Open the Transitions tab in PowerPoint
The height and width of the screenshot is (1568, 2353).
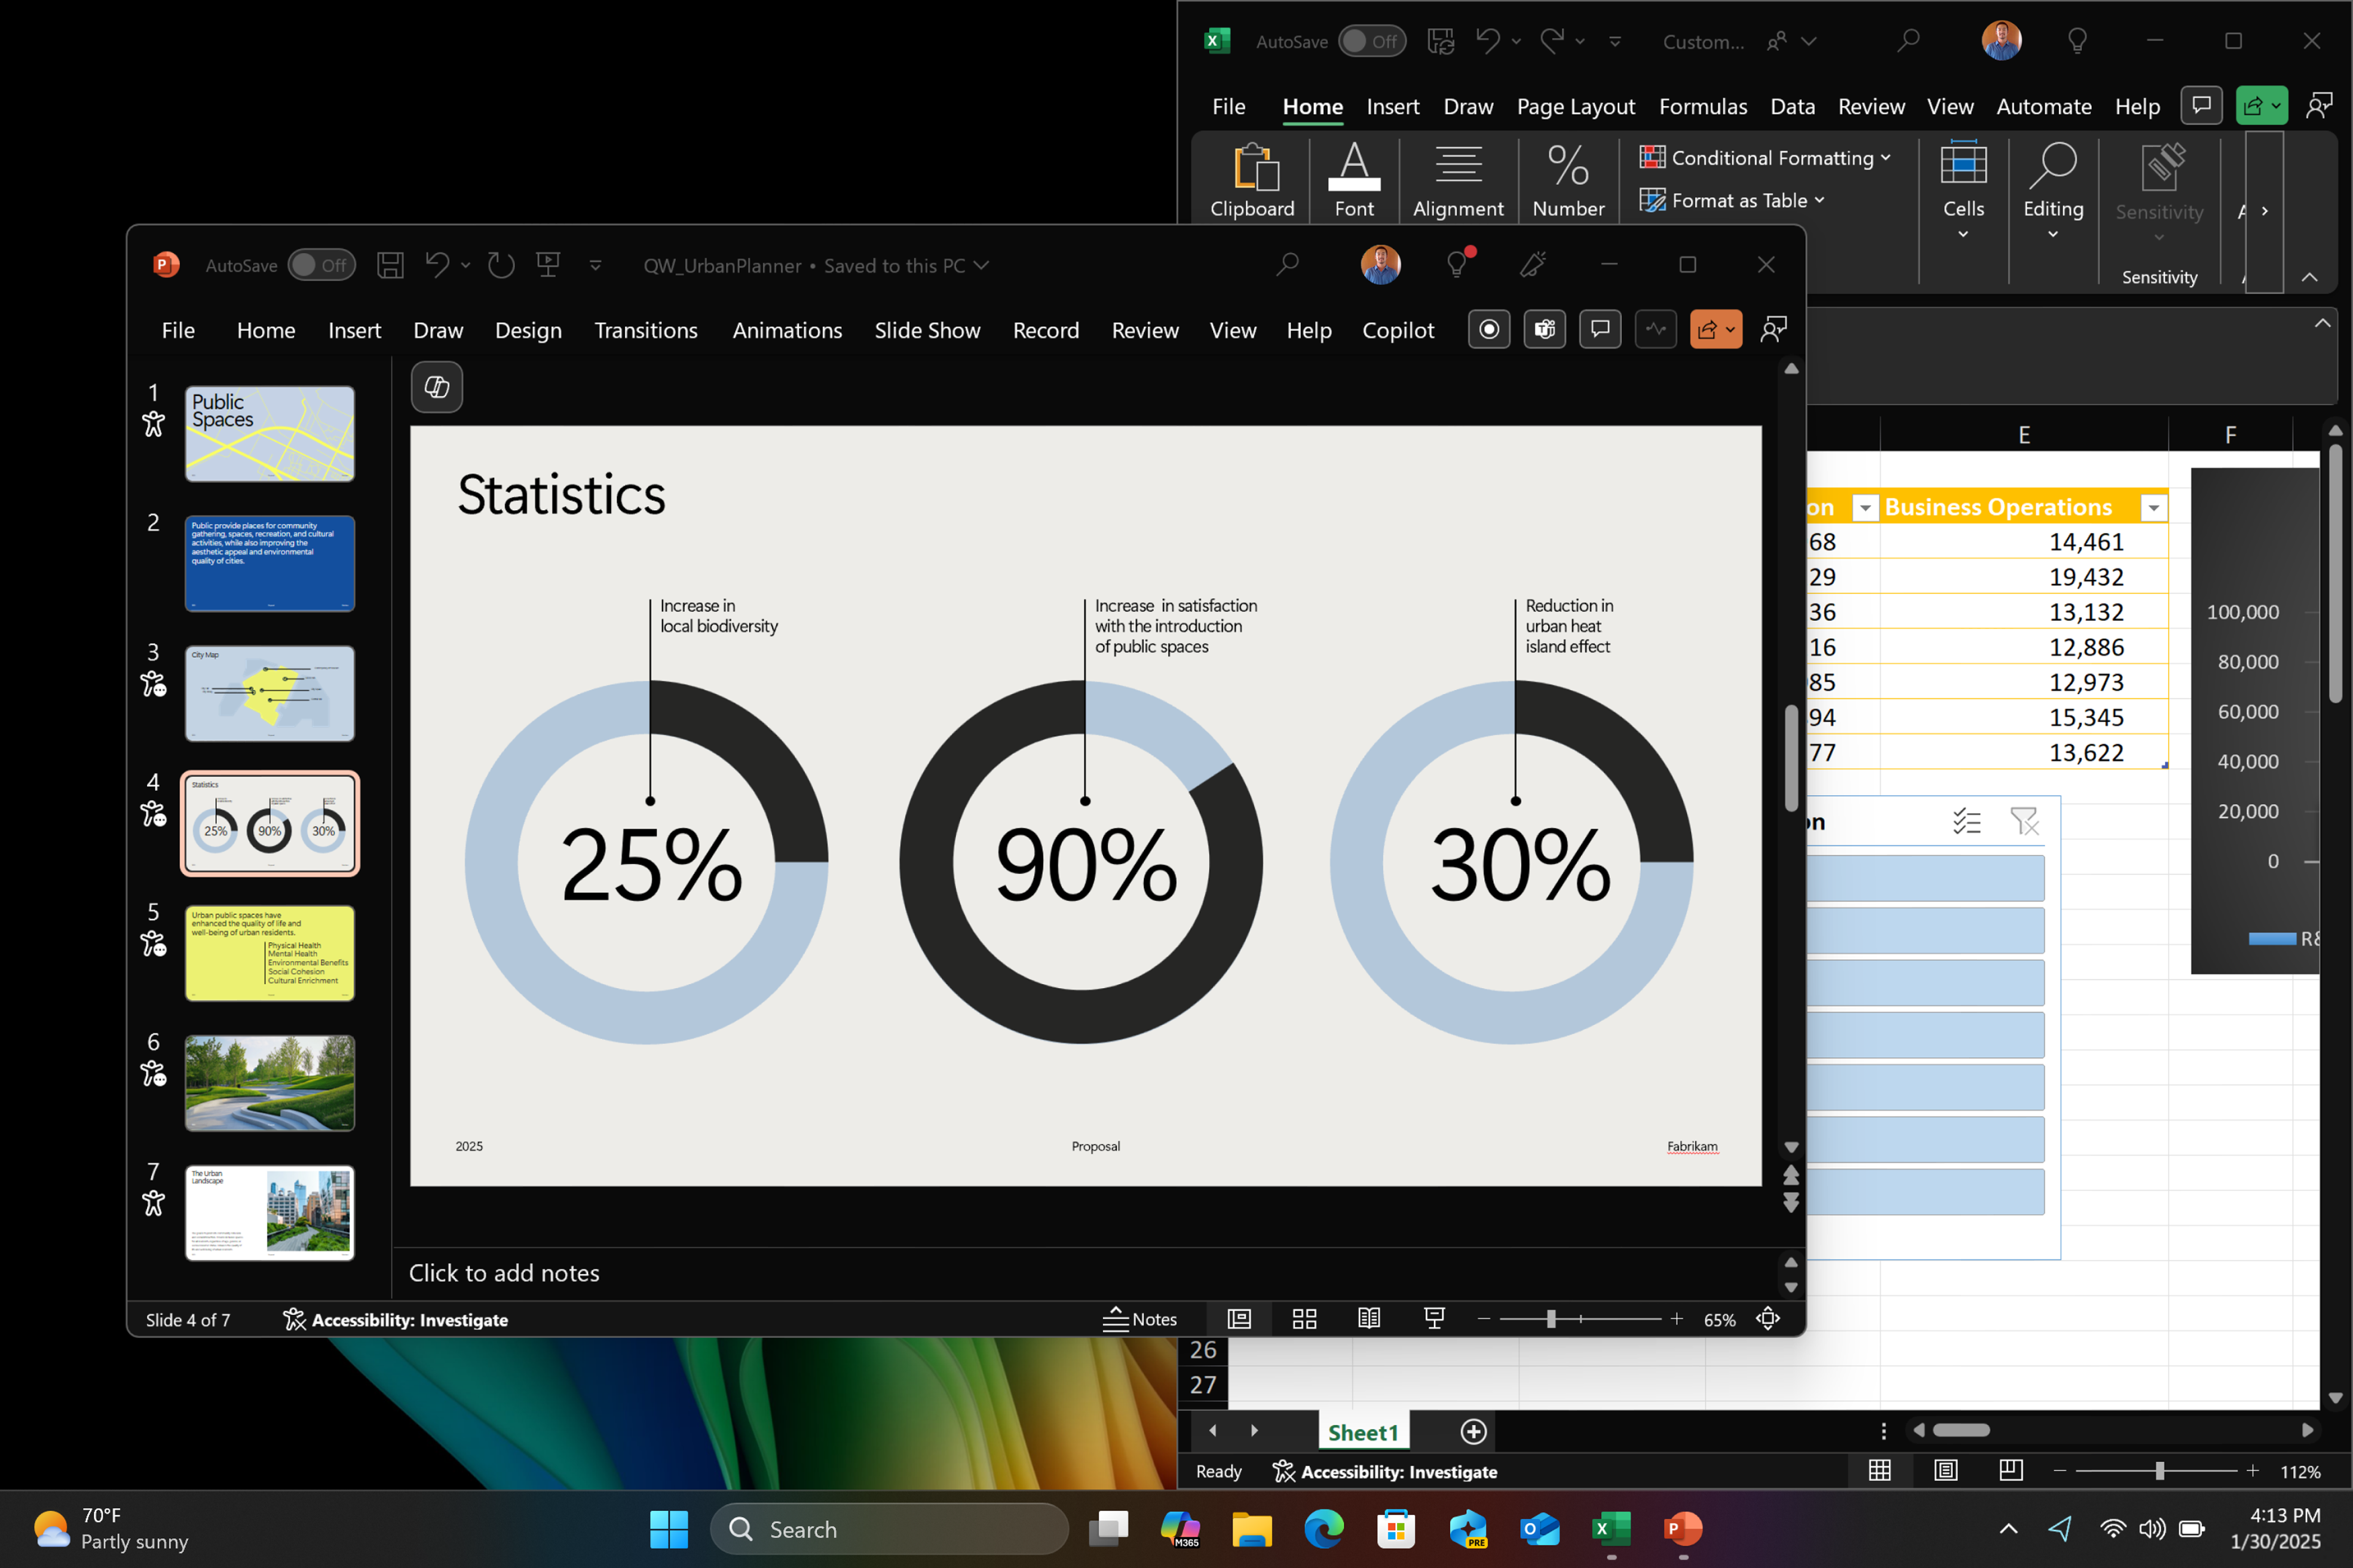[x=645, y=330]
